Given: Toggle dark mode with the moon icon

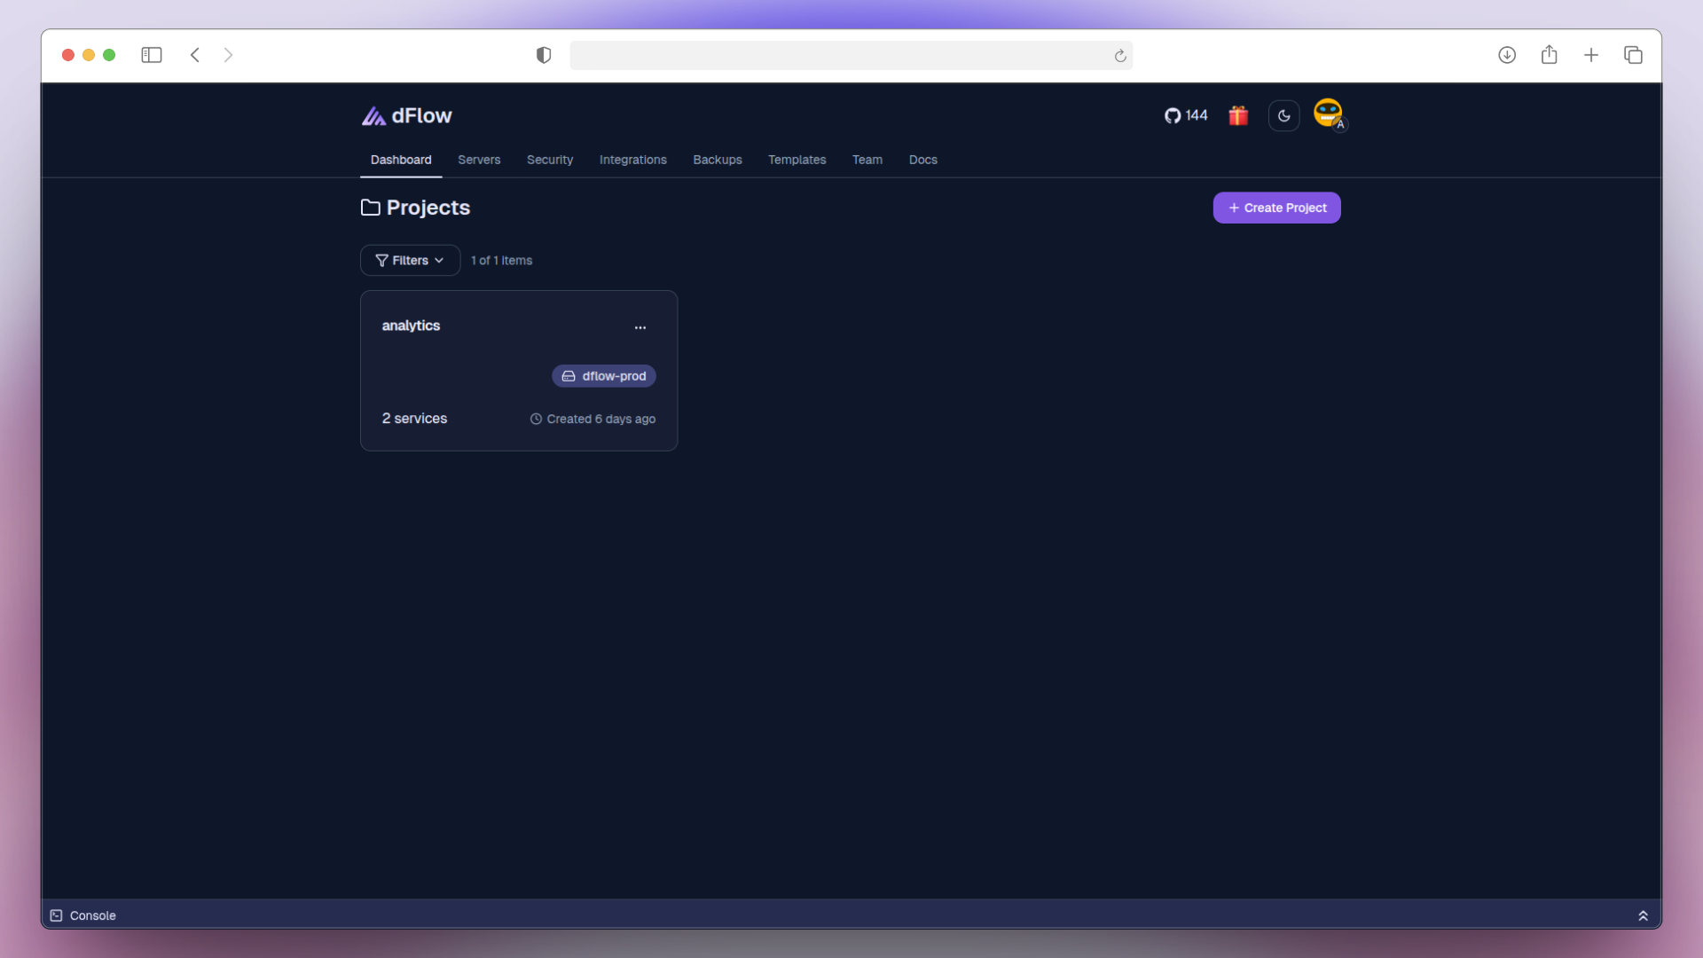Looking at the screenshot, I should coord(1283,115).
